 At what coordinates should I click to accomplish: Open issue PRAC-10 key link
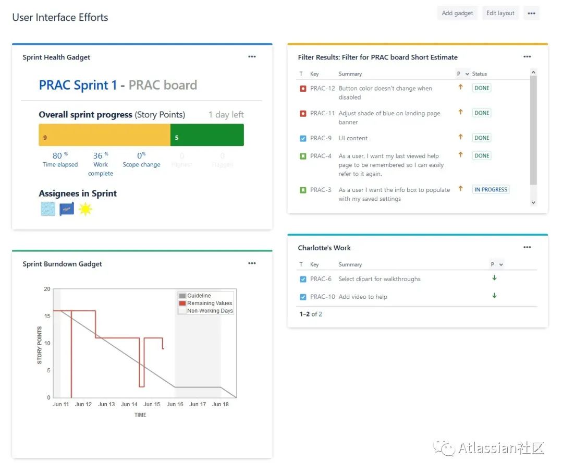323,297
